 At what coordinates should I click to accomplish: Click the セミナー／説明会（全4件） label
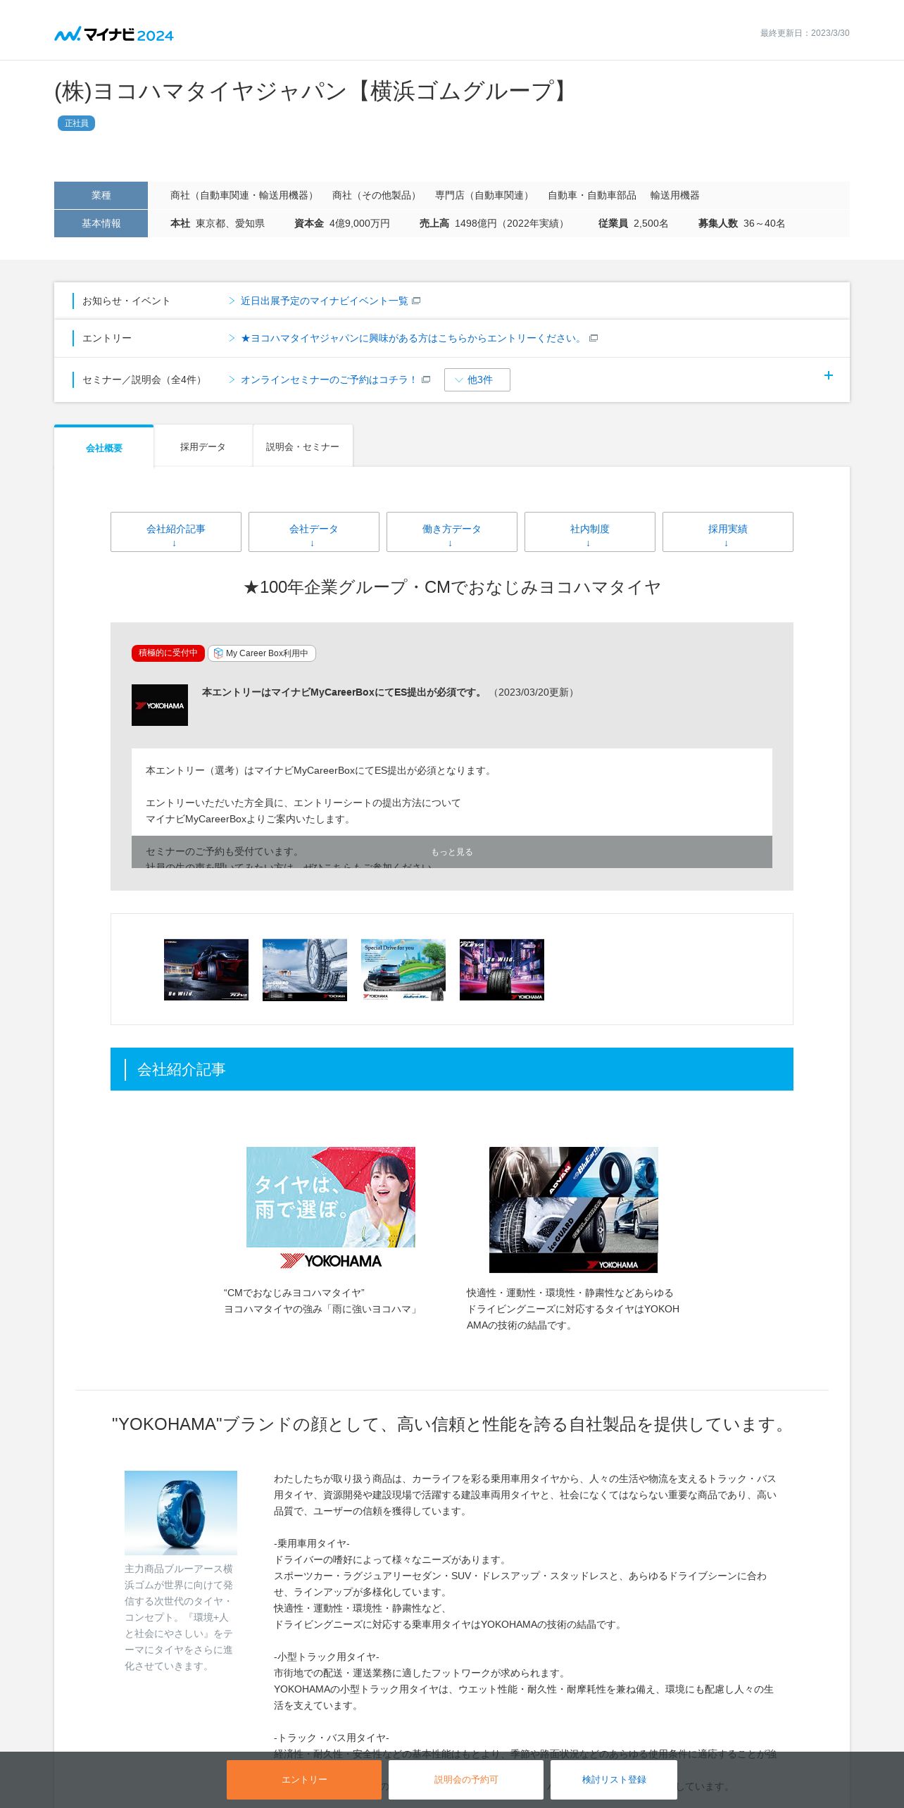click(144, 379)
